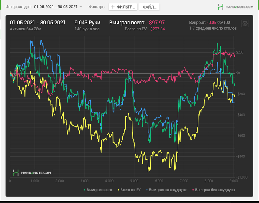Click the 'Фильтры:' label

[x=97, y=7]
